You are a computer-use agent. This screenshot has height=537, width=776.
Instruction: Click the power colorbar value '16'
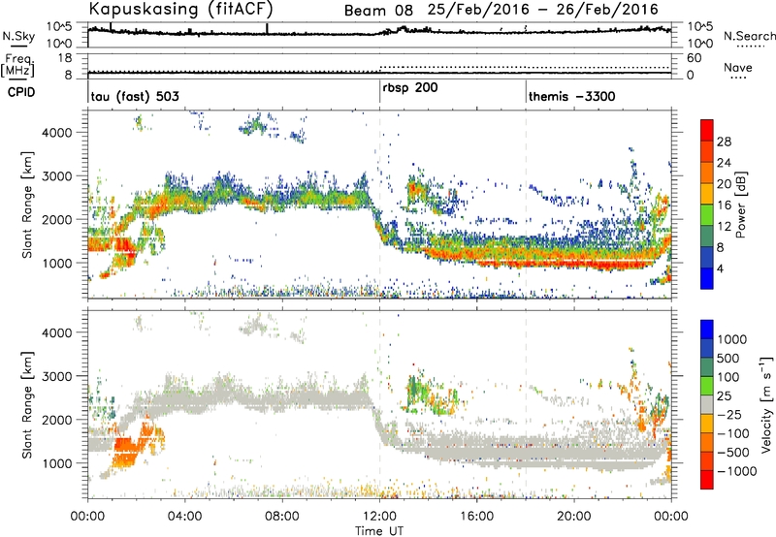(x=724, y=205)
